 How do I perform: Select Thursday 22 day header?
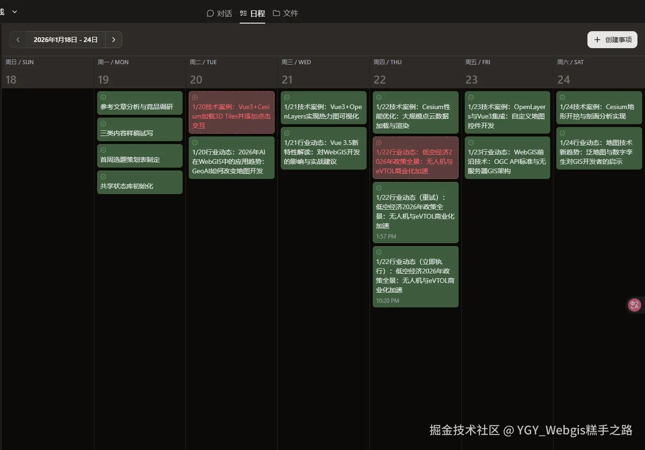pos(416,72)
